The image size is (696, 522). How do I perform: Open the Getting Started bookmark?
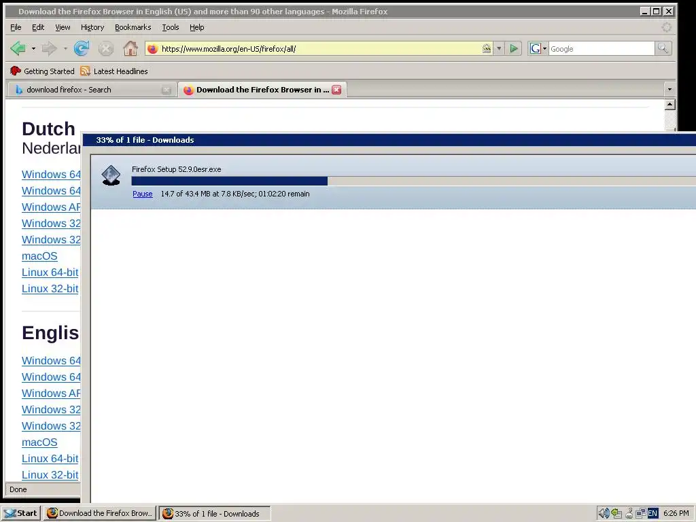[42, 71]
